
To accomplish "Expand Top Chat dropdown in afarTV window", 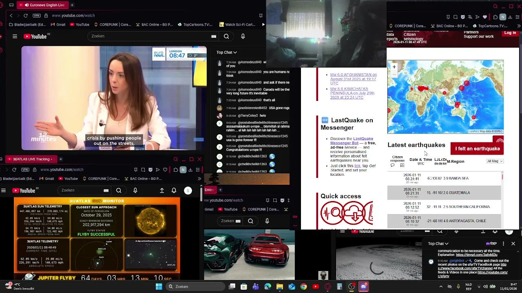I will tap(438, 244).
